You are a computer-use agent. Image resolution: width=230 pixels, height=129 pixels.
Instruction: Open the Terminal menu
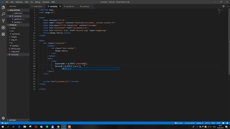pyautogui.click(x=46, y=2)
